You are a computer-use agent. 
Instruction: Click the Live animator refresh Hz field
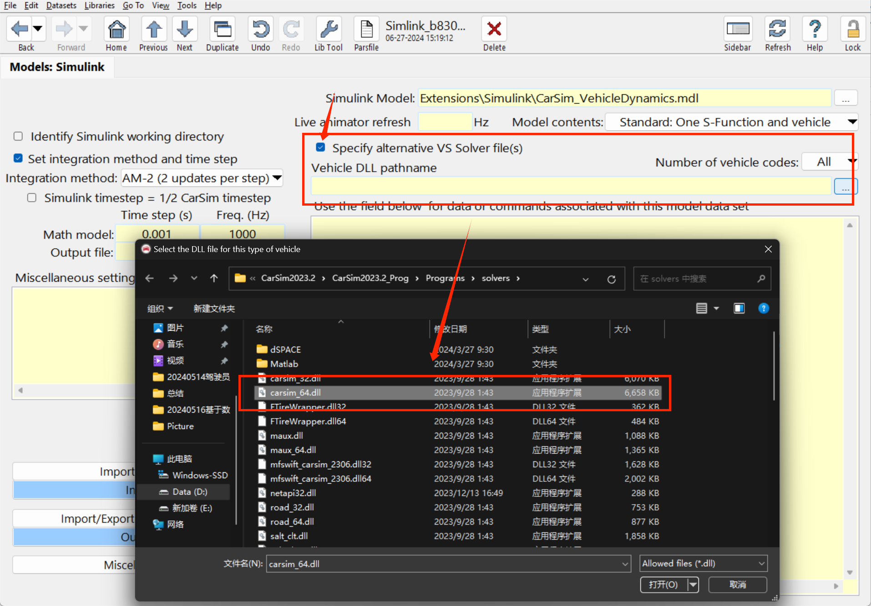(x=445, y=122)
